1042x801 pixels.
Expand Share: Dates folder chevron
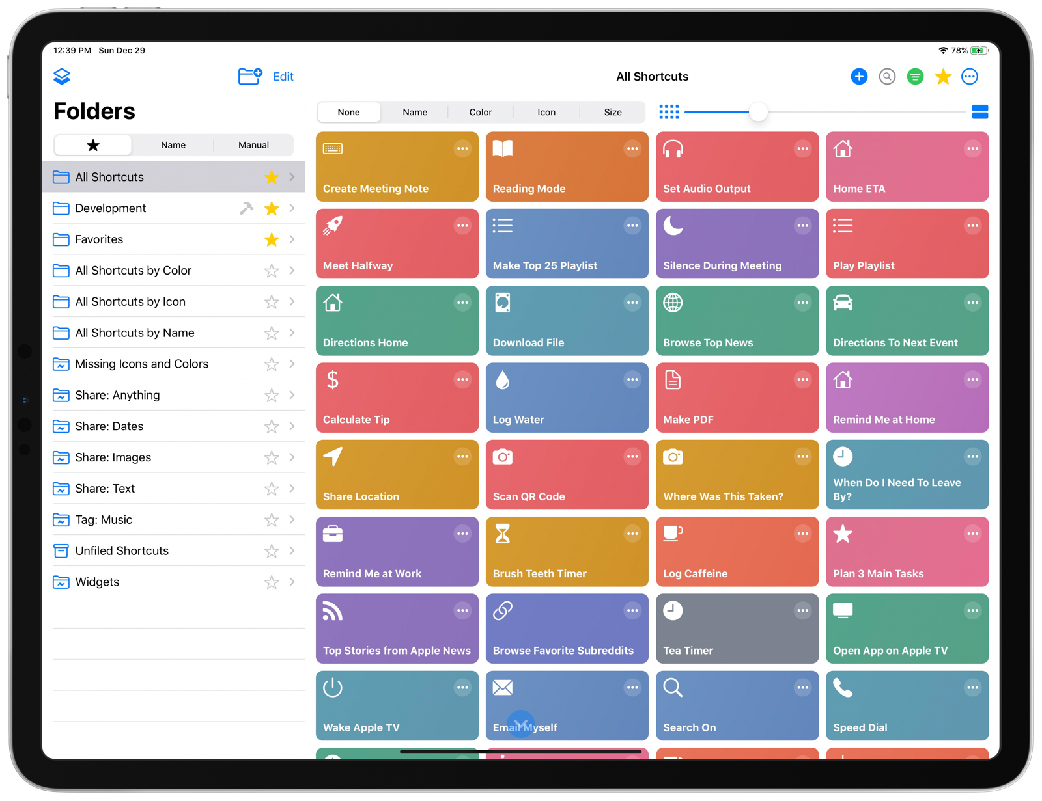click(292, 426)
